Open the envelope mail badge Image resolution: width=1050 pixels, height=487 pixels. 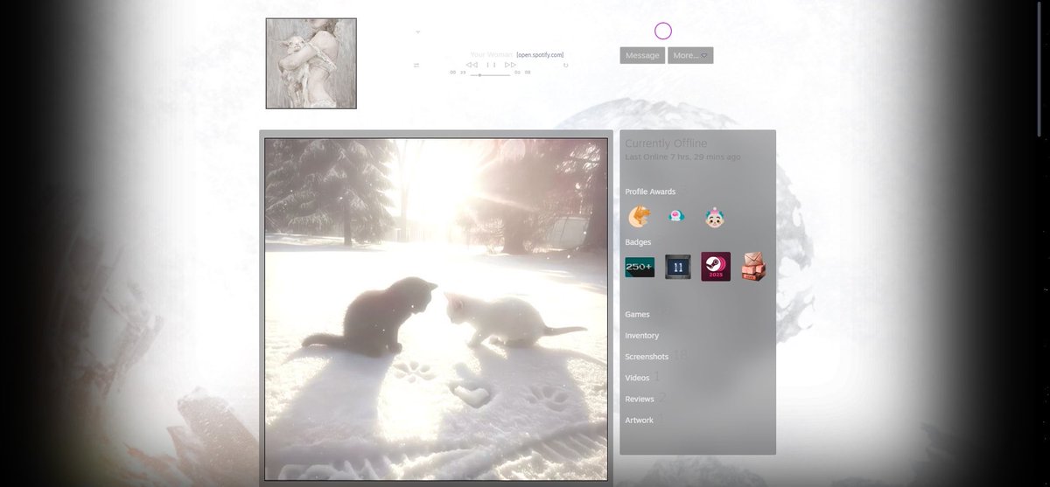point(753,267)
